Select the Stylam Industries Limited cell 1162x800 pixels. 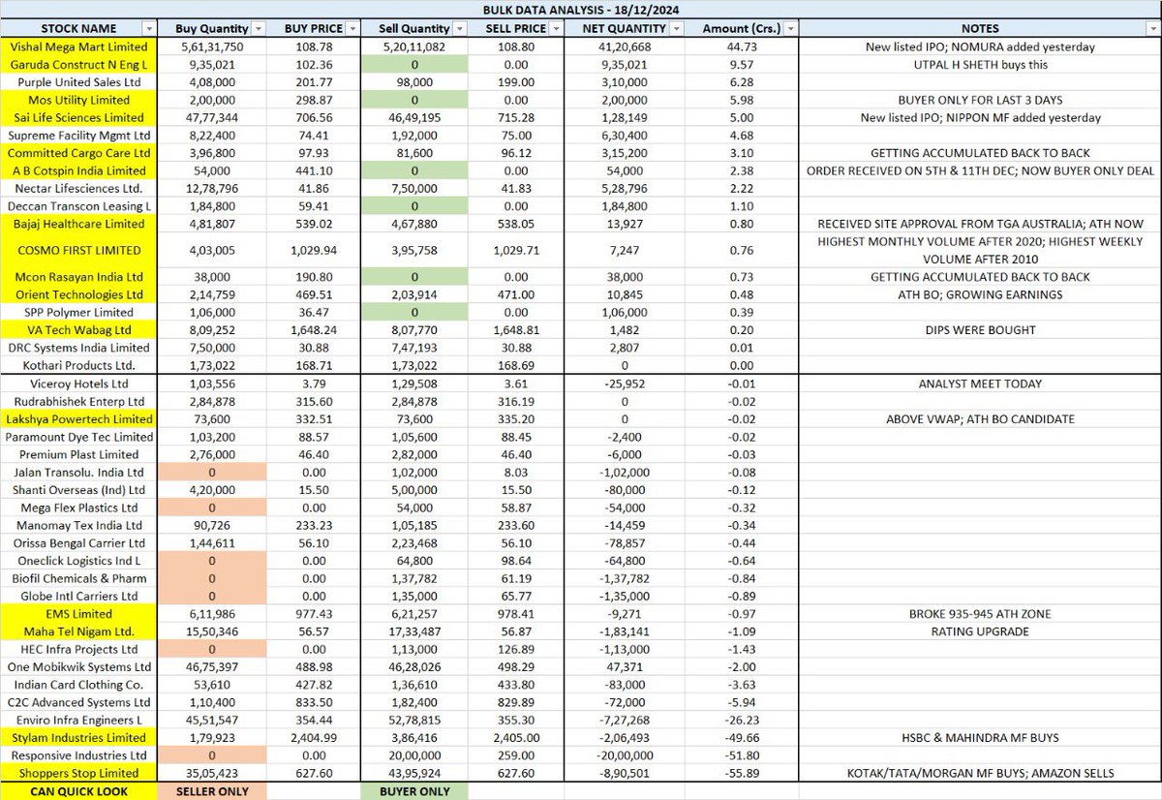(x=80, y=738)
